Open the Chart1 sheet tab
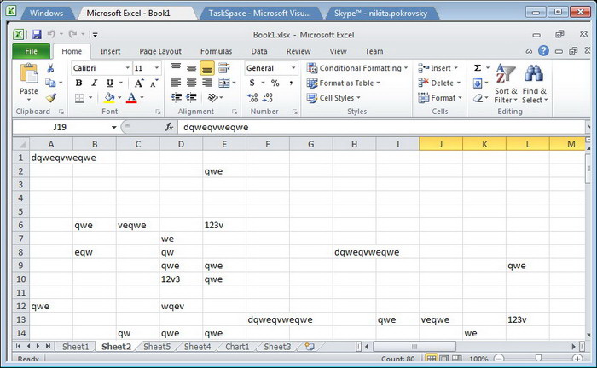Screen dimensions: 597x368 tap(237, 347)
